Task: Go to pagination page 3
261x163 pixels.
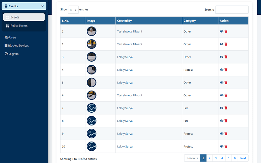Action: coord(216,158)
